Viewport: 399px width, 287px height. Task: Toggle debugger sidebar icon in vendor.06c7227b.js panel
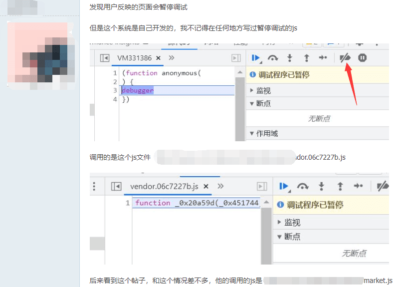(x=262, y=186)
